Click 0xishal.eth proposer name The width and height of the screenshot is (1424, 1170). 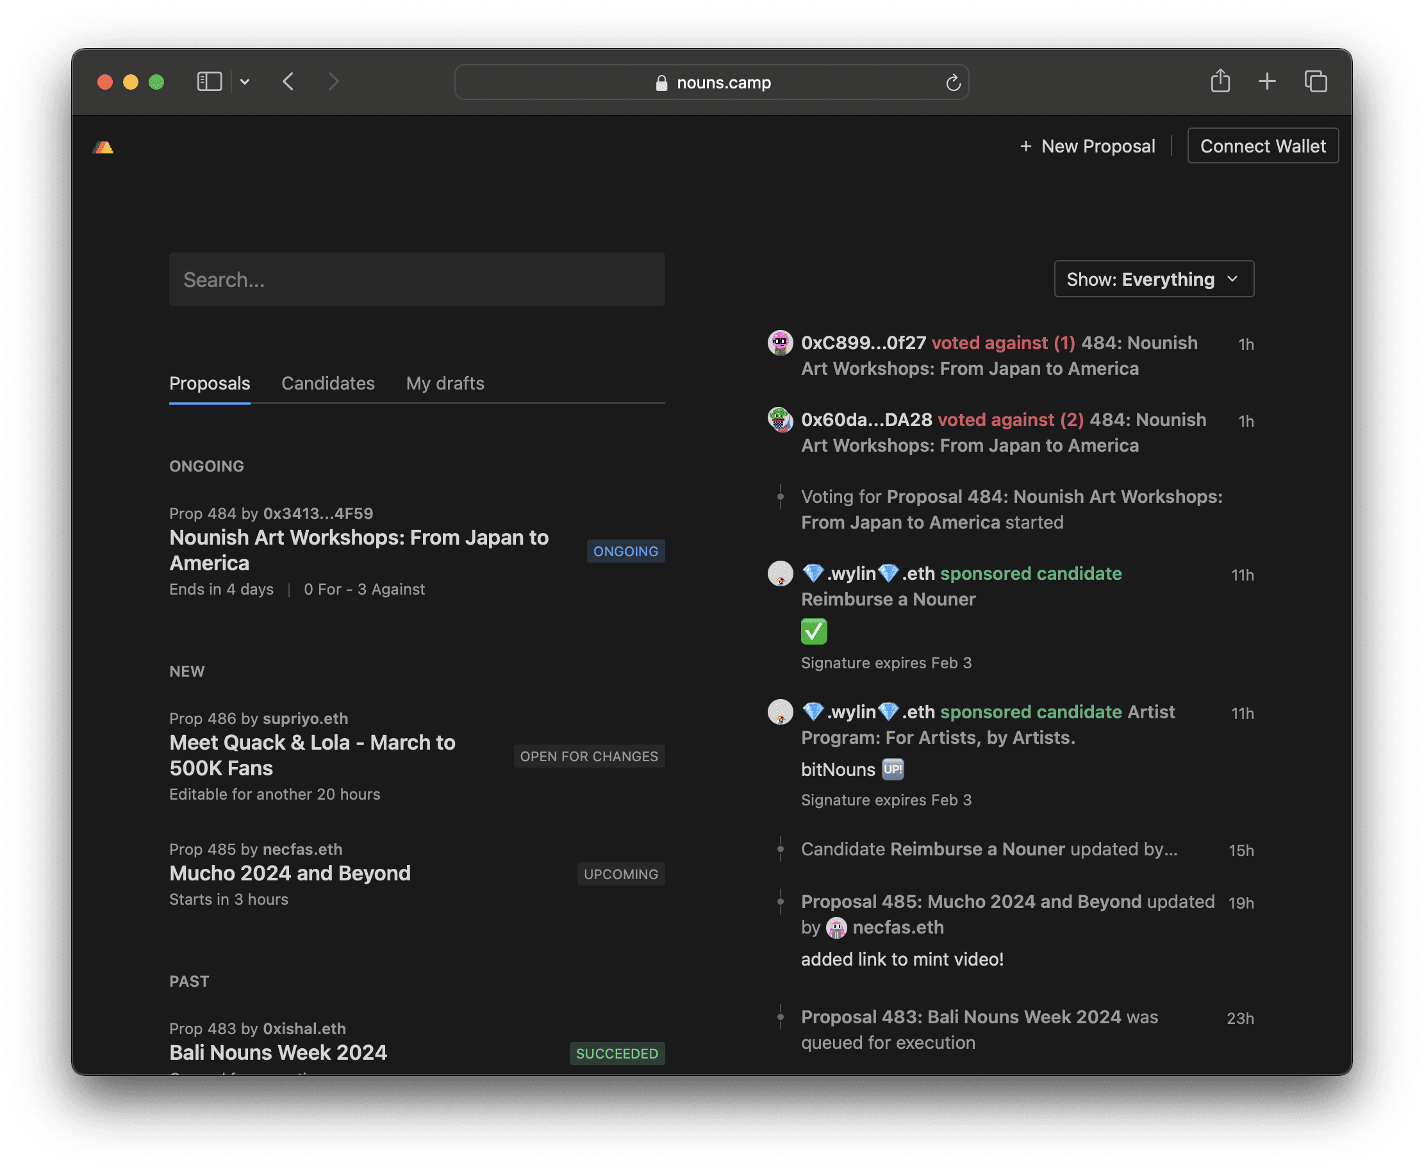304,1028
